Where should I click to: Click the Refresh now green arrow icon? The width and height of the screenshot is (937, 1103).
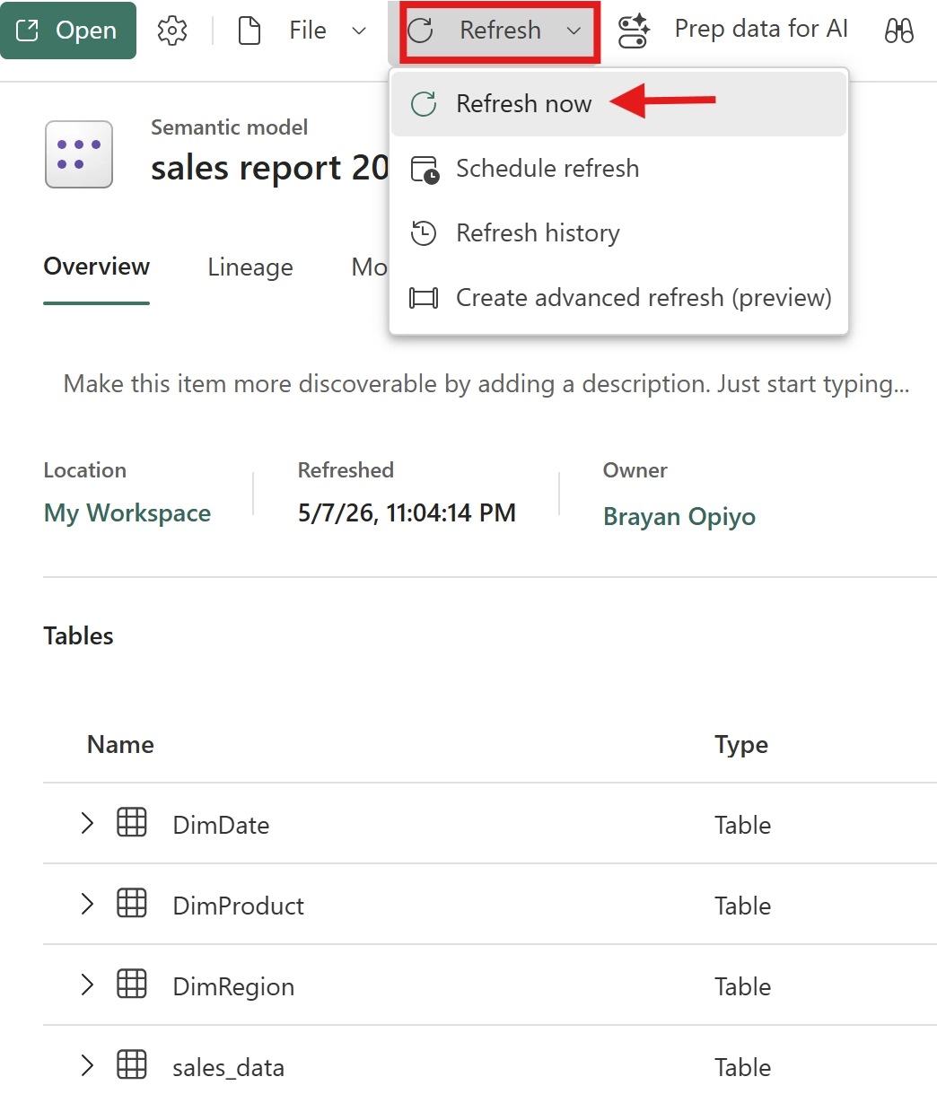[x=424, y=104]
